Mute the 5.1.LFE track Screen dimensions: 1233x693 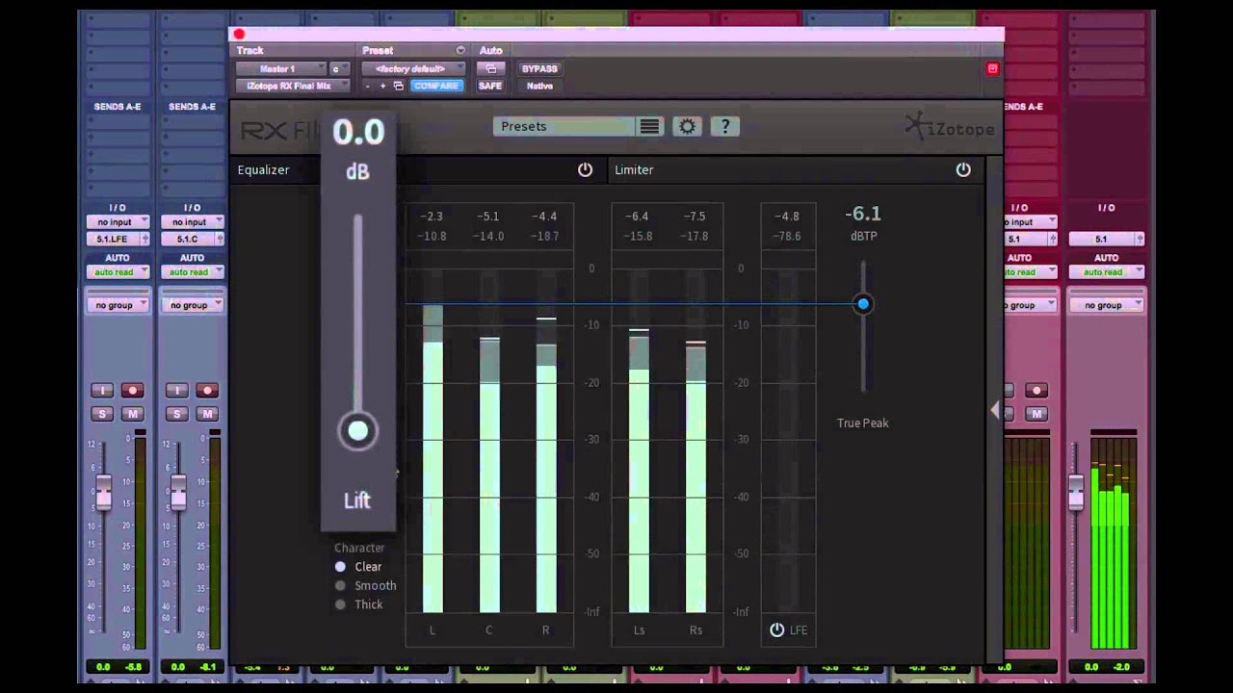pos(133,414)
